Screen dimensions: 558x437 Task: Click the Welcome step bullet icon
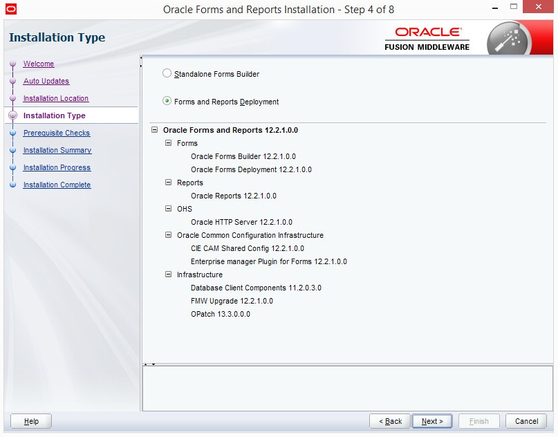[x=13, y=64]
